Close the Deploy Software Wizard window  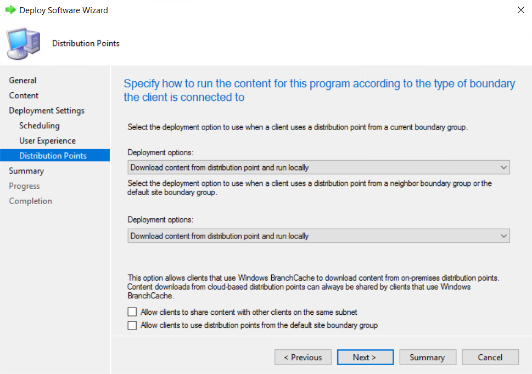coord(519,10)
